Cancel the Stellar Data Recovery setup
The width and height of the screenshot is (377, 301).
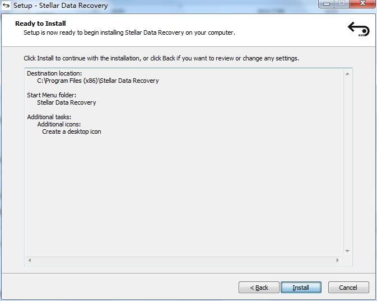point(348,288)
